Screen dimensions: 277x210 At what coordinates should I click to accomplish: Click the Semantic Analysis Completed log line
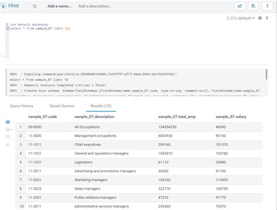tap(58, 85)
